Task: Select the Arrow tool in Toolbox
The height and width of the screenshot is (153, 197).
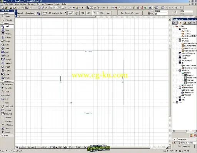Action: [x=7, y=16]
